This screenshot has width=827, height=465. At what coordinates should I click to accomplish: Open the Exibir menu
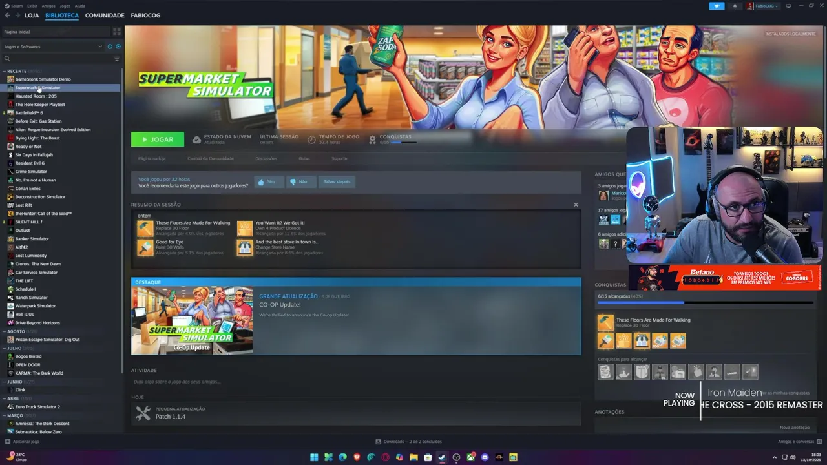[32, 6]
